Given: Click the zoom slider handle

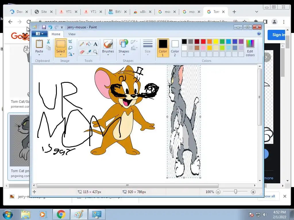Looking at the screenshot, I should pyautogui.click(x=235, y=192).
